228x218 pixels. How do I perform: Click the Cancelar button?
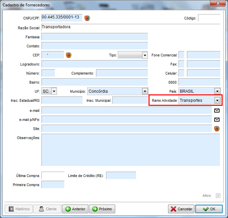pos(181,209)
